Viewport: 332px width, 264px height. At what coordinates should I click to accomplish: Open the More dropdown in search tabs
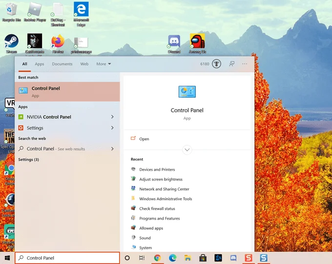pyautogui.click(x=104, y=64)
